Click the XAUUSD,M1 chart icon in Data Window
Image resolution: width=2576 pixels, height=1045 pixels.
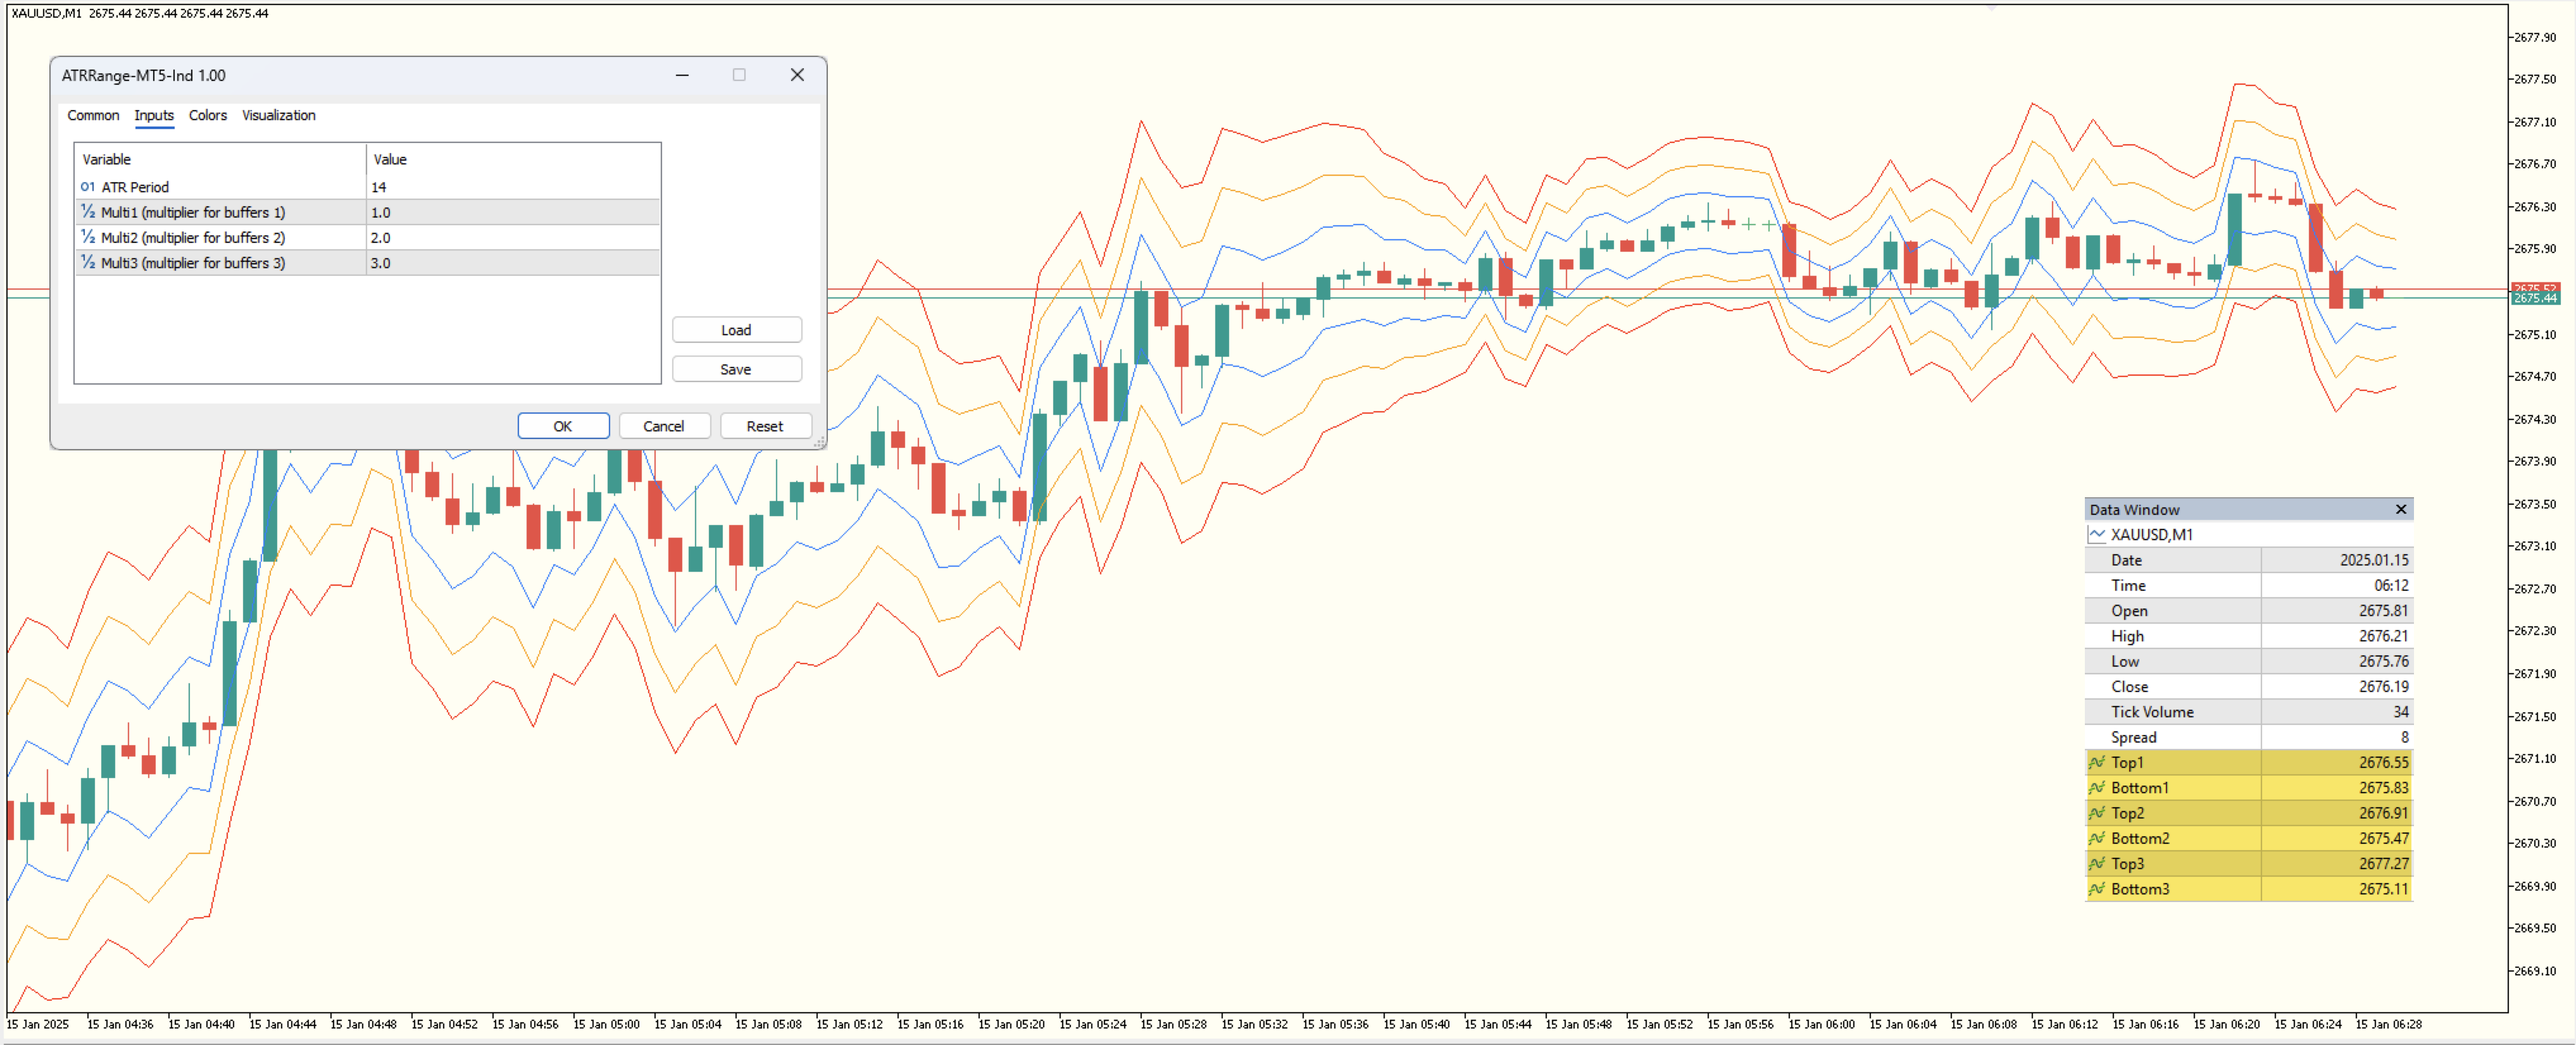[x=2097, y=535]
